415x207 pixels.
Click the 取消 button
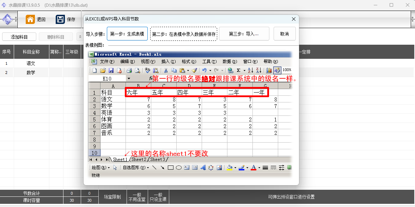pyautogui.click(x=285, y=34)
